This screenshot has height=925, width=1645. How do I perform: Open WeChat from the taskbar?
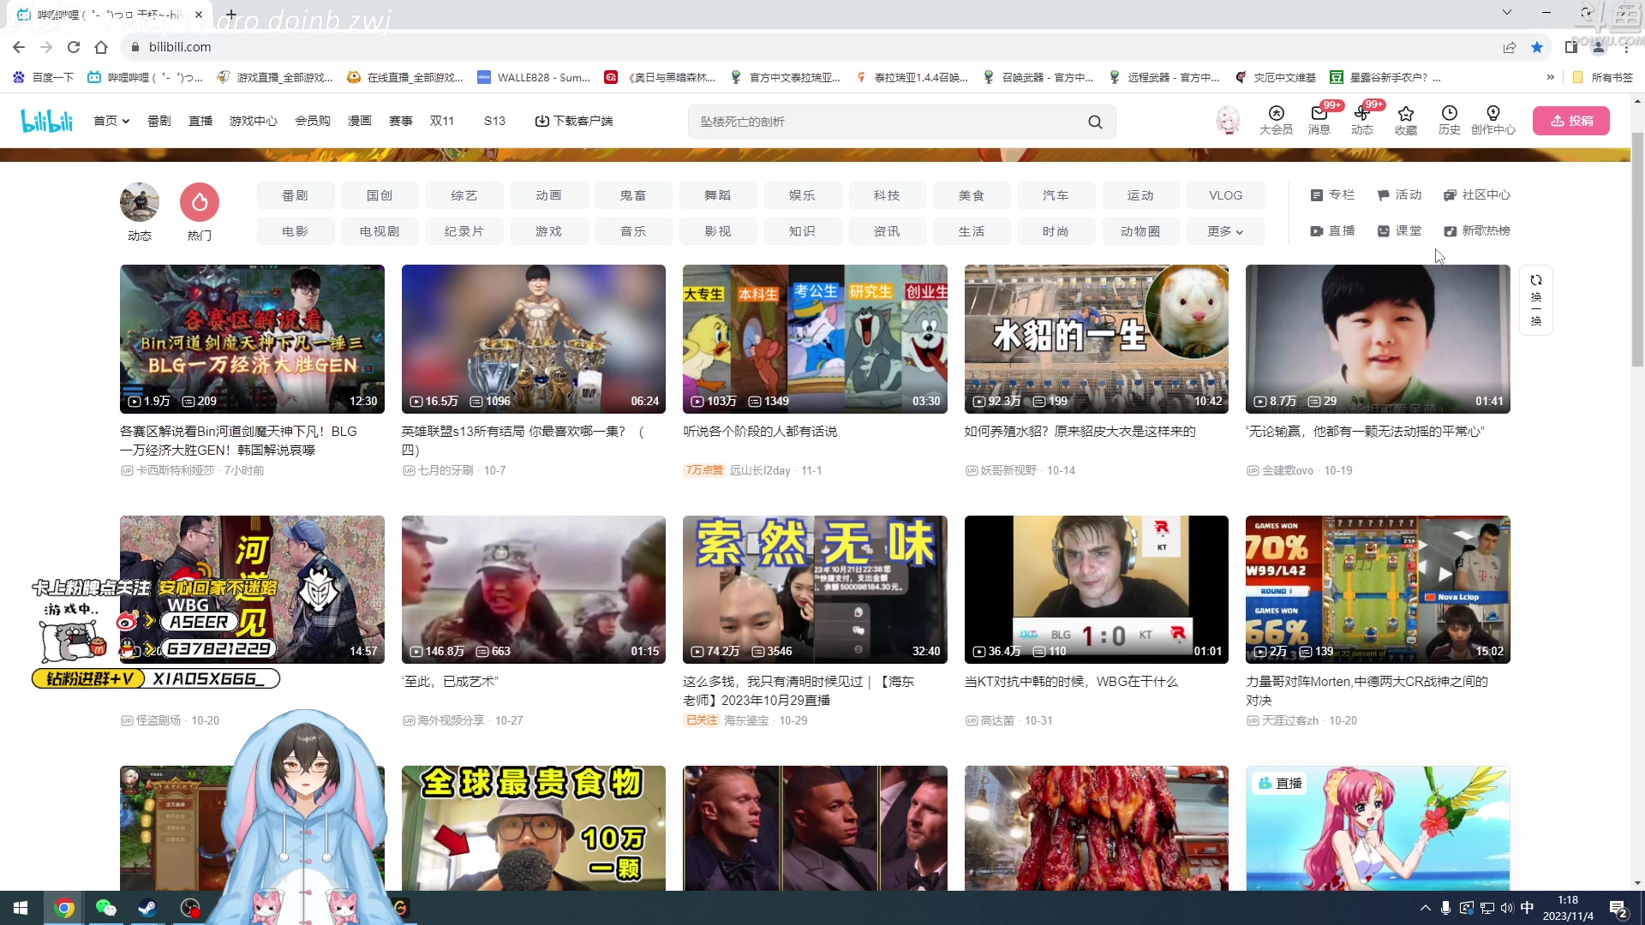(x=105, y=908)
